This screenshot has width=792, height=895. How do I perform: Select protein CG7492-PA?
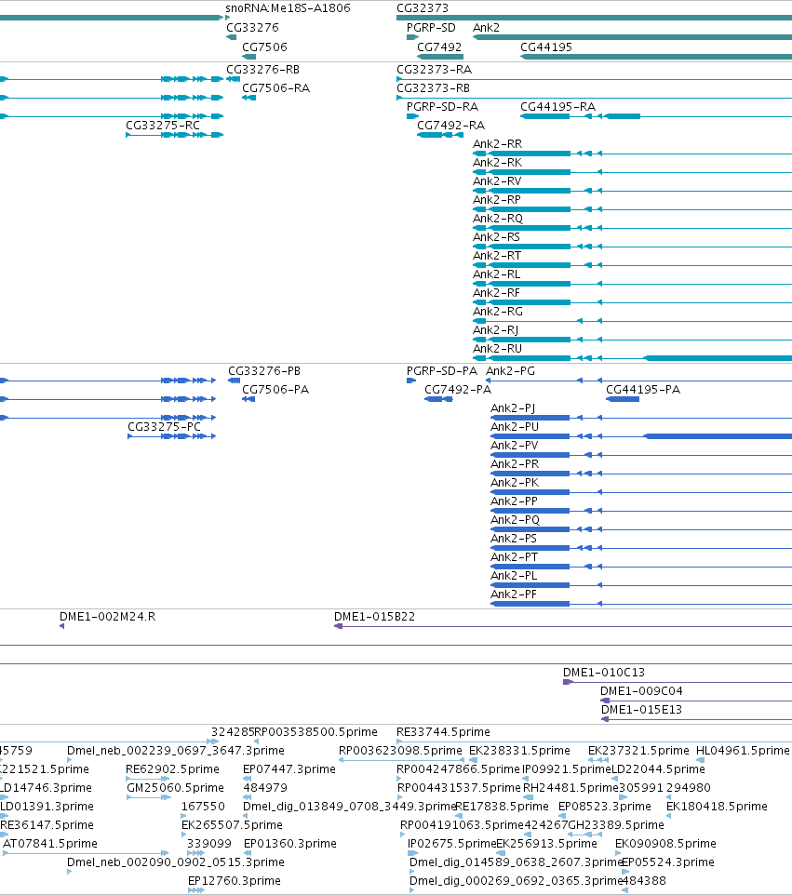click(x=457, y=389)
